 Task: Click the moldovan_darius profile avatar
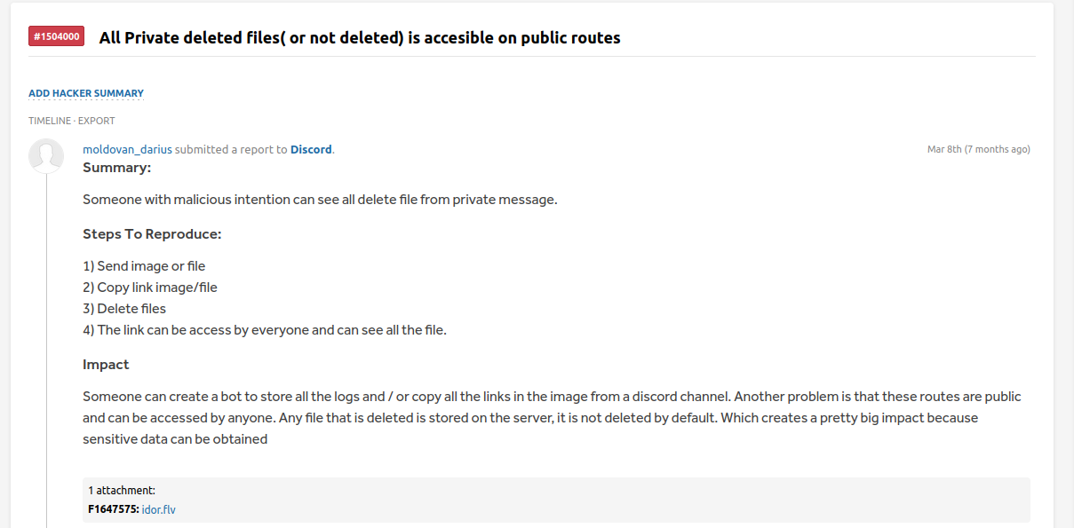pyautogui.click(x=46, y=155)
